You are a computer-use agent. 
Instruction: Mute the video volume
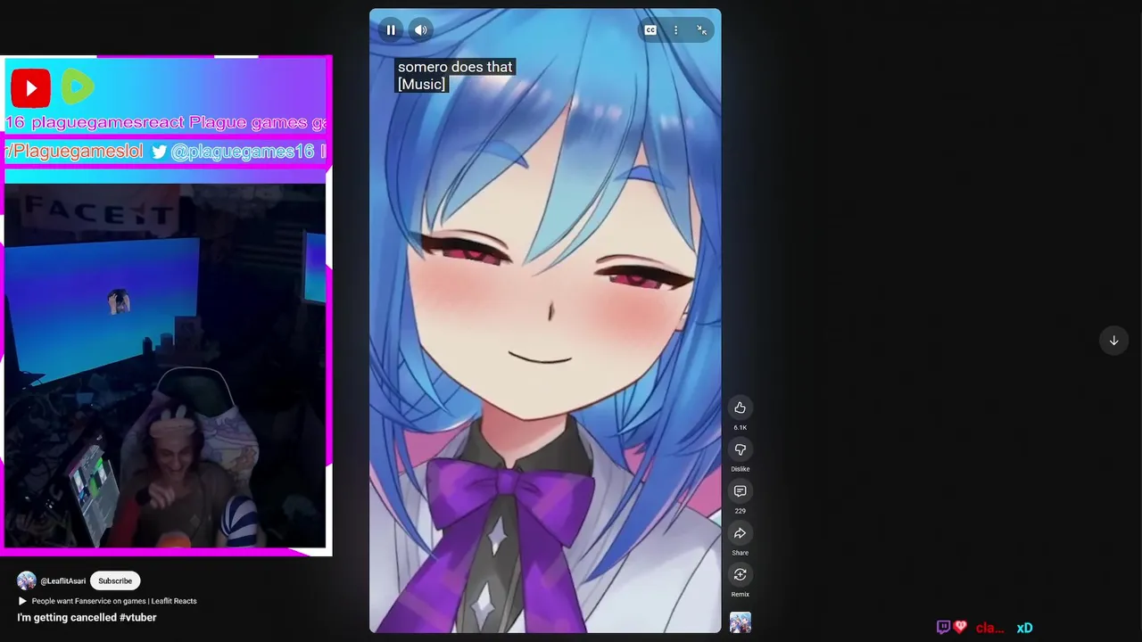click(421, 30)
